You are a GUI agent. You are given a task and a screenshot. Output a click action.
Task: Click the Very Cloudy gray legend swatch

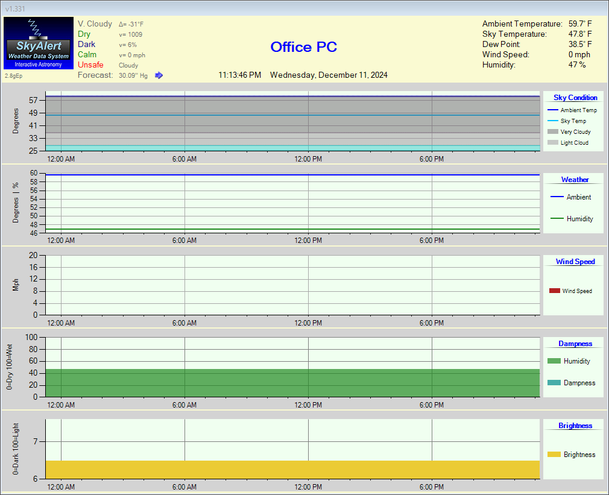[552, 132]
